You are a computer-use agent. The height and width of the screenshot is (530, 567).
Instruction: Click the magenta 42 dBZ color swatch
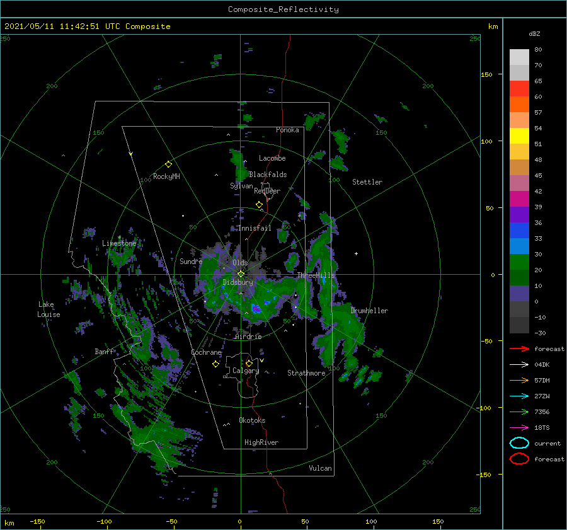[519, 199]
